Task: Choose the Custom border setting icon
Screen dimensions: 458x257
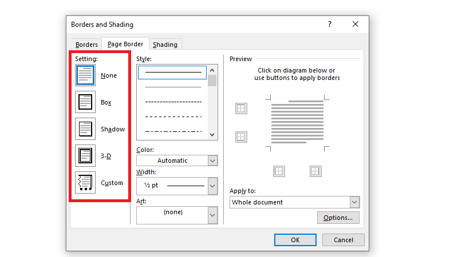Action: (x=85, y=183)
